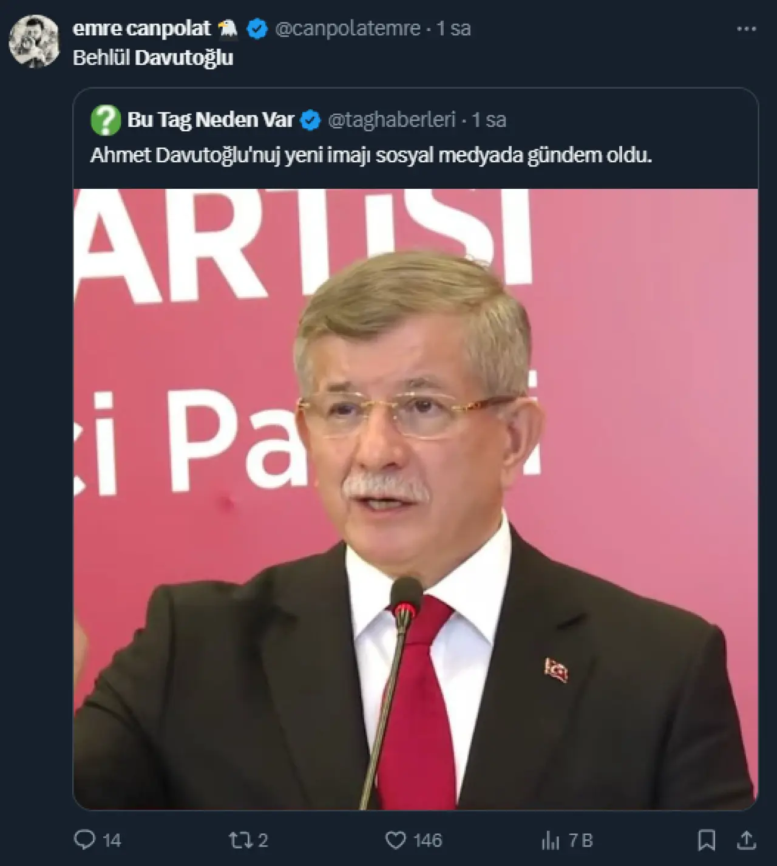Image resolution: width=777 pixels, height=866 pixels.
Task: Click the main tweet's 1 sa timestamp
Action: pyautogui.click(x=453, y=28)
